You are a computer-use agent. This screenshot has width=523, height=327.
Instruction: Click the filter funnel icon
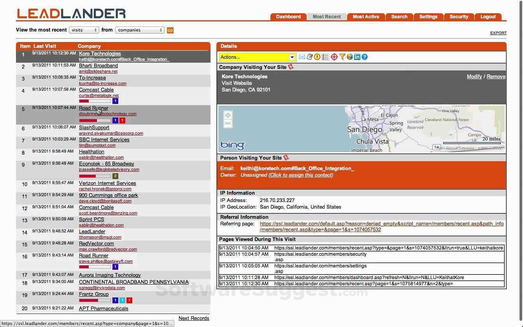pos(342,57)
